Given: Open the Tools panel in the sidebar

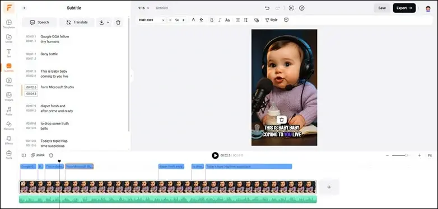Looking at the screenshot, I should tap(9, 154).
